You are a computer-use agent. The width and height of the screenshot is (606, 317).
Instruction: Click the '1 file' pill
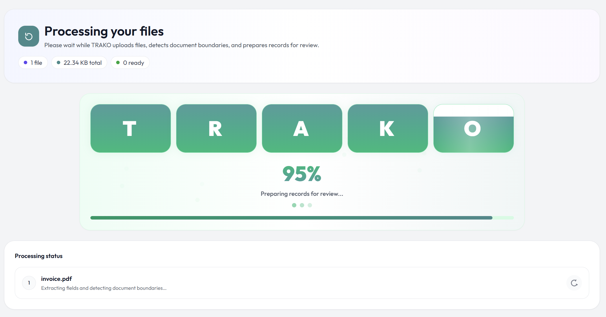[33, 63]
